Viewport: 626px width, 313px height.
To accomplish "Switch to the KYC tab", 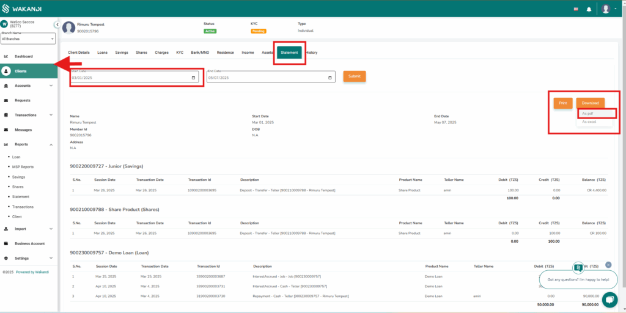I will pyautogui.click(x=180, y=53).
